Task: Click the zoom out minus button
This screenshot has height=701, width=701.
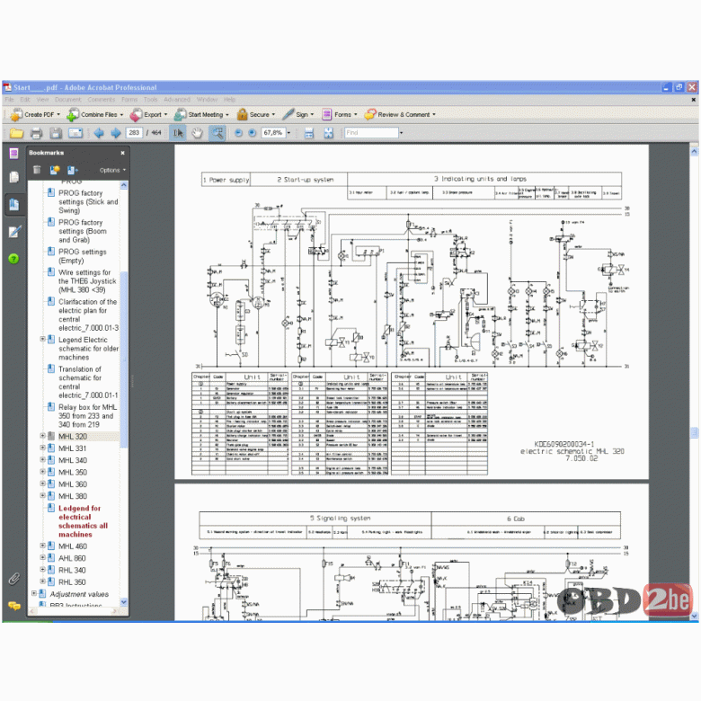Action: [x=239, y=133]
